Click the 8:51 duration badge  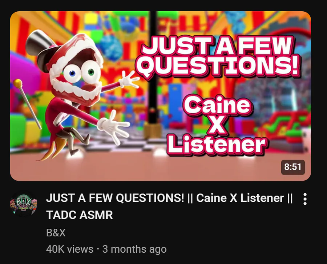coord(293,167)
